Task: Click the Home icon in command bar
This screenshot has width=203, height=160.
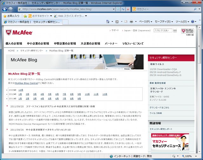Action: coord(108,22)
